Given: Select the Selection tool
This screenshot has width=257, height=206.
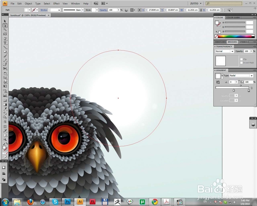Looking at the screenshot, I should [x=5, y=21].
